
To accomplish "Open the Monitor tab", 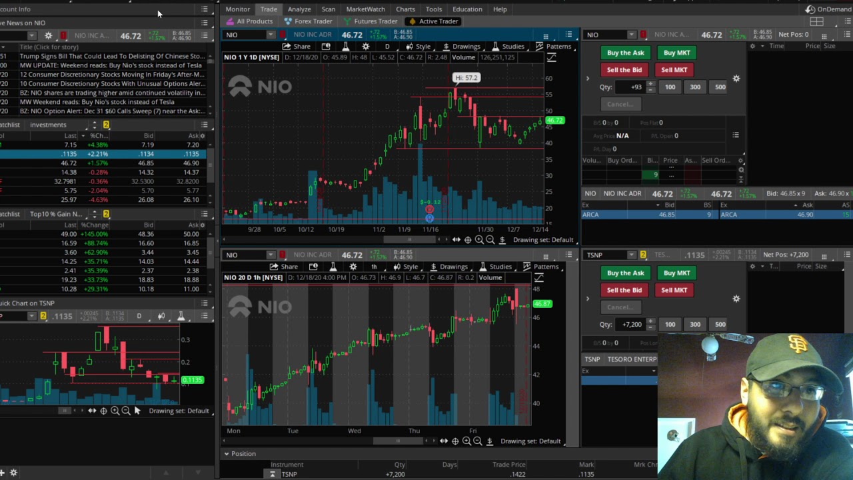I will tap(237, 9).
